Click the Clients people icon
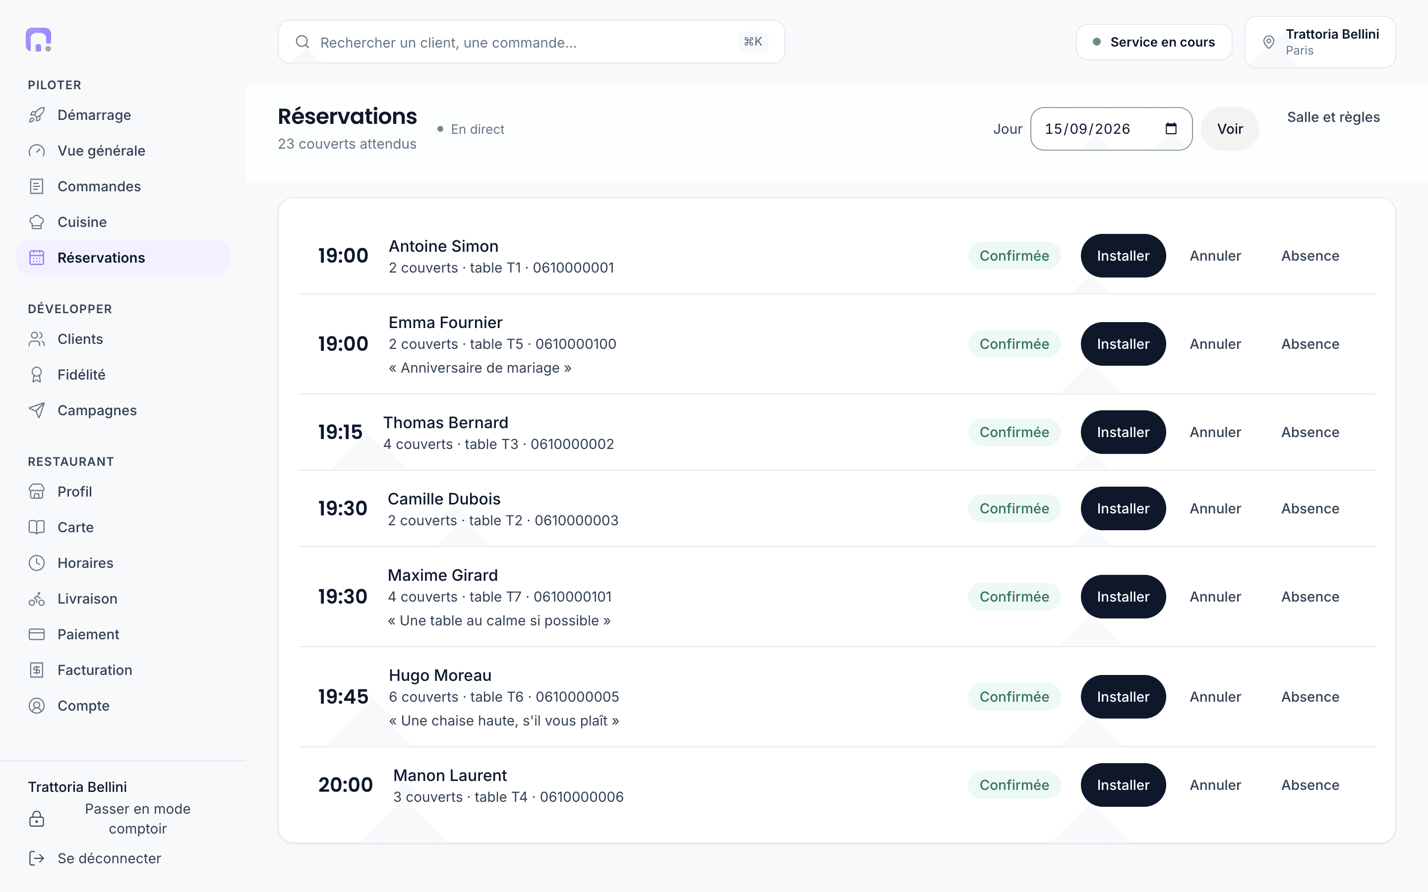1428x892 pixels. 37,339
